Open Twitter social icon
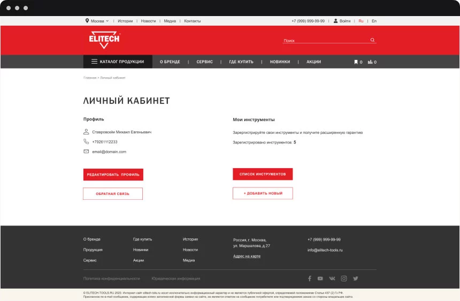460x301 pixels. tap(356, 279)
